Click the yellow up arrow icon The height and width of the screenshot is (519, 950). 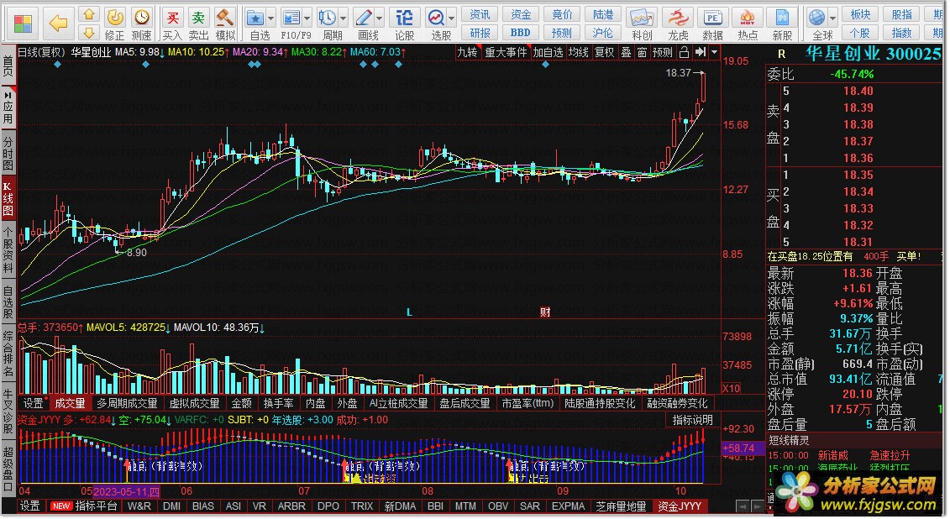[89, 14]
